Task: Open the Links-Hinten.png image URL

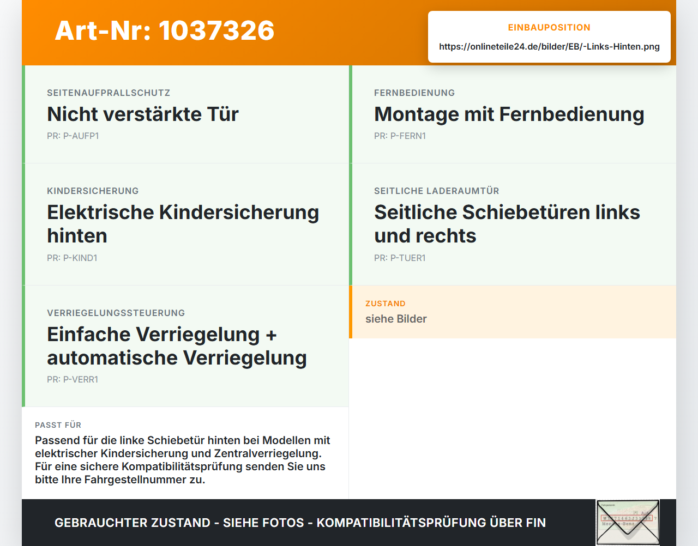Action: 549,46
